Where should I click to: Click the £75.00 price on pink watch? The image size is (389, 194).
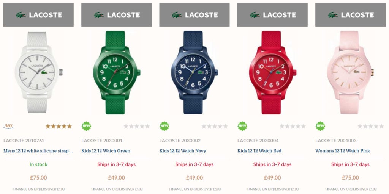[x=350, y=178]
